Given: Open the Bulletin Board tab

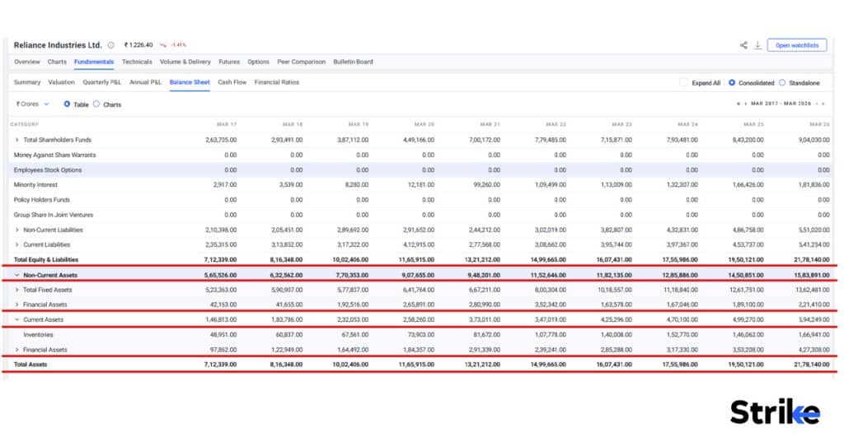Looking at the screenshot, I should [353, 62].
